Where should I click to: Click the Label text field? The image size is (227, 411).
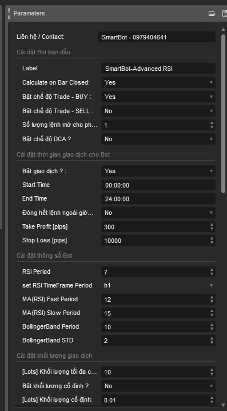[x=158, y=68]
